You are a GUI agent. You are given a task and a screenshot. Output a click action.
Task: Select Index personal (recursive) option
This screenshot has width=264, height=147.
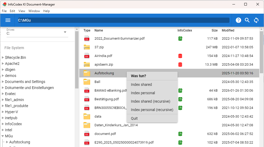pos(152,110)
